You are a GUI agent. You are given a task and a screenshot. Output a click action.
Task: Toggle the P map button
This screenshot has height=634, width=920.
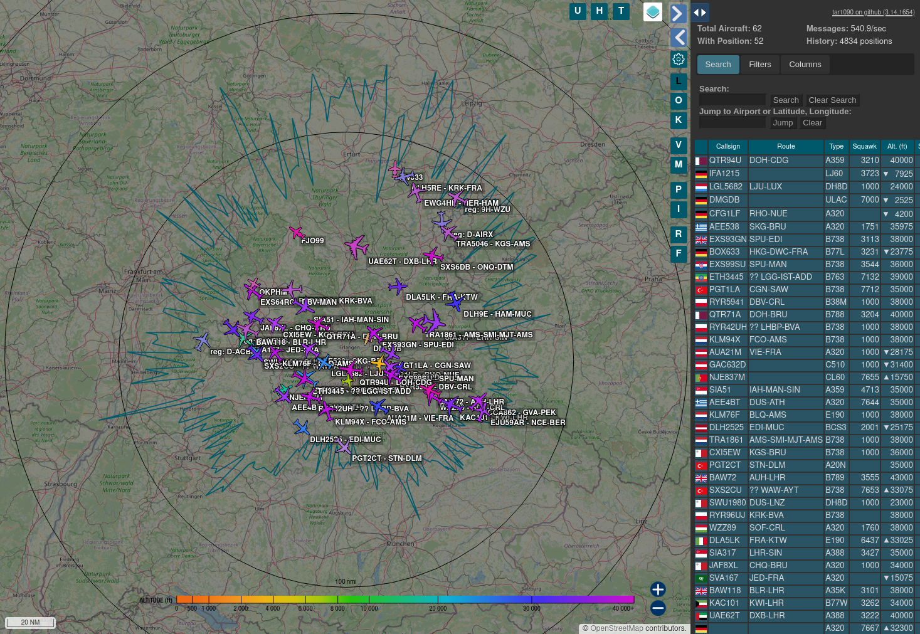pos(678,190)
